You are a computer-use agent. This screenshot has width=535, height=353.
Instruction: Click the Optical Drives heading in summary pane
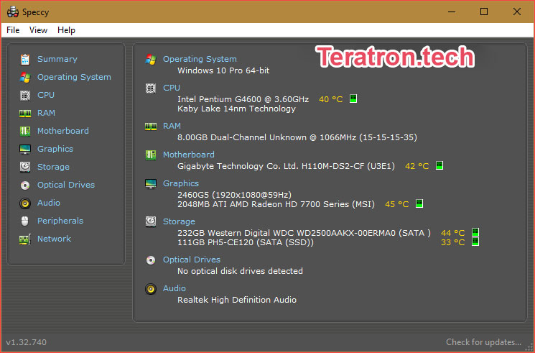point(192,260)
